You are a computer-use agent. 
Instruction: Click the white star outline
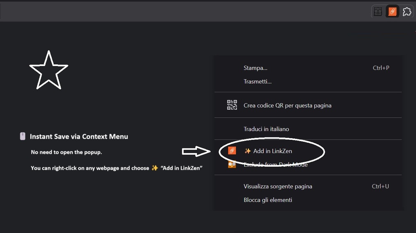(49, 70)
